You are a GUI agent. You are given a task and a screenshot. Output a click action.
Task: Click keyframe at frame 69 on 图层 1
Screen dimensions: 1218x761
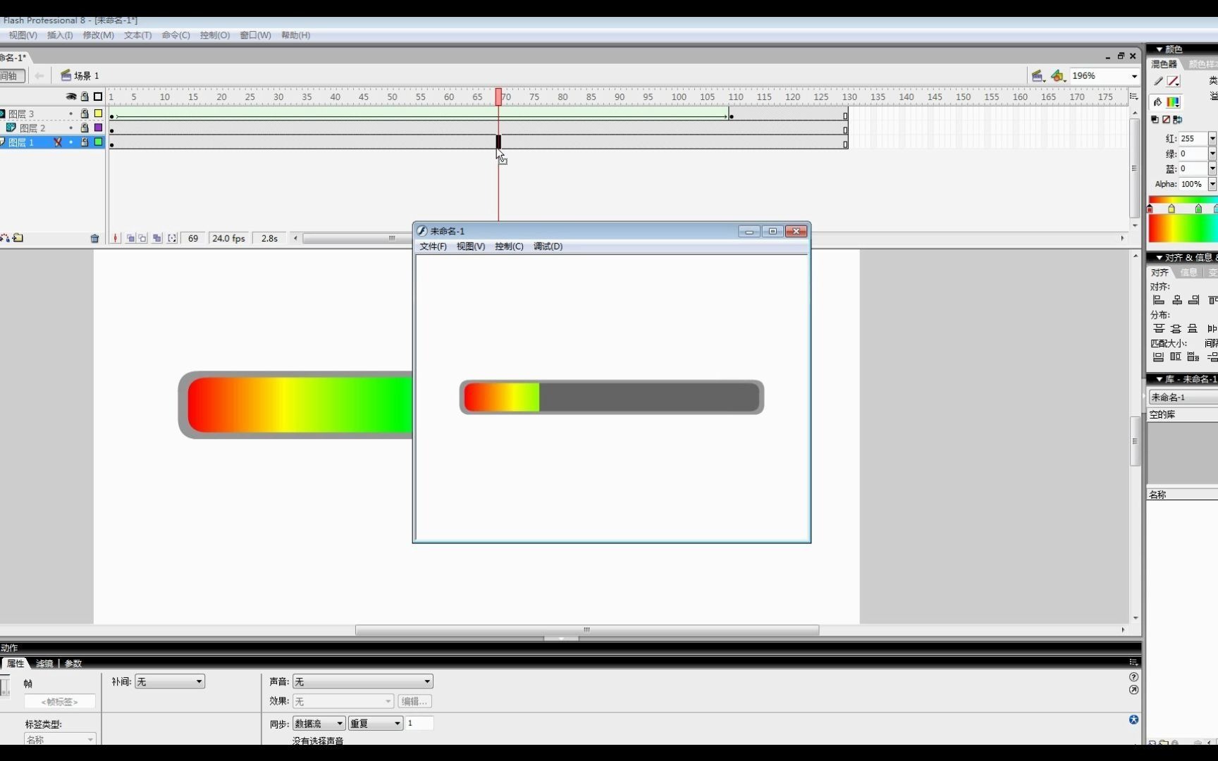[x=498, y=142]
